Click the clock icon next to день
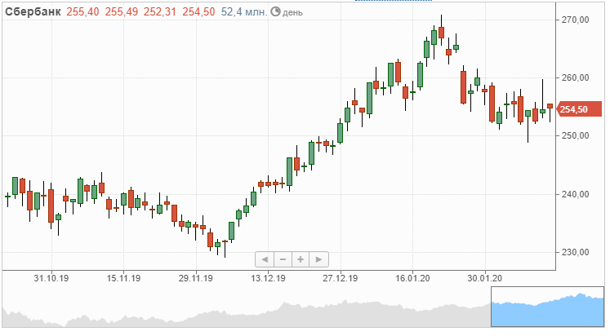The image size is (610, 336). 275,11
